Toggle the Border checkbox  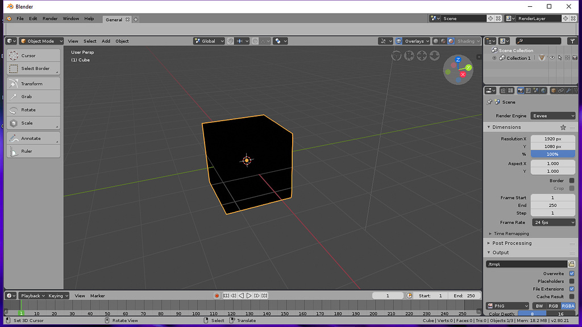pyautogui.click(x=572, y=181)
